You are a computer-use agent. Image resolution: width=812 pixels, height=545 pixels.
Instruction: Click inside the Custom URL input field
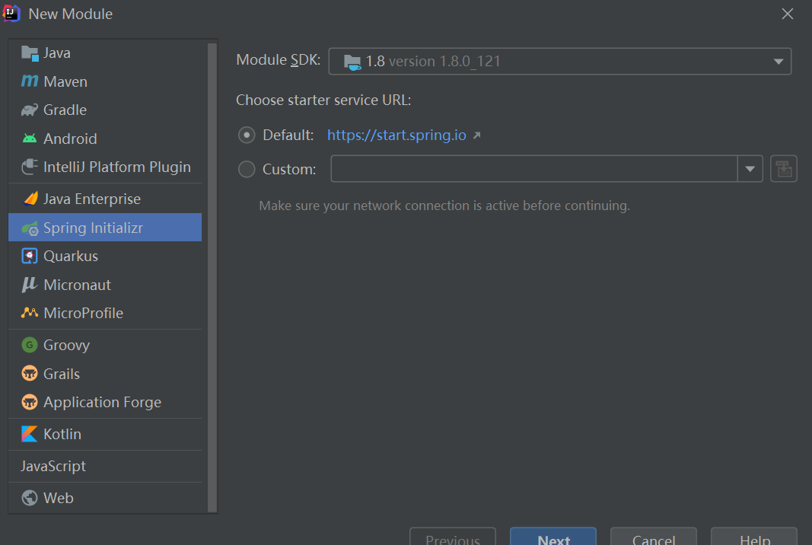(x=534, y=169)
